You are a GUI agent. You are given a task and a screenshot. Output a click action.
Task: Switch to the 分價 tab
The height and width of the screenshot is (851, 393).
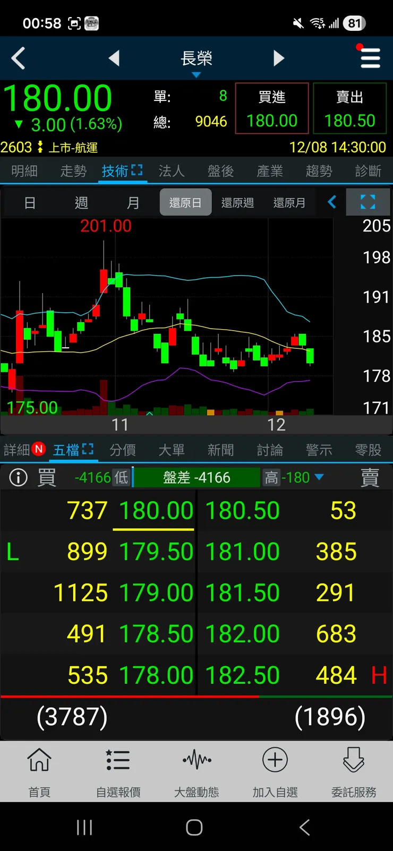click(x=123, y=450)
